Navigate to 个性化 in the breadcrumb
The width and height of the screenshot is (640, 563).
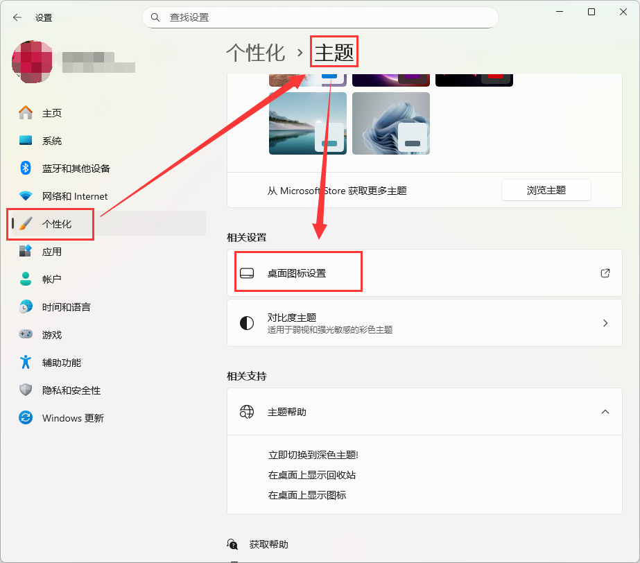pos(255,53)
